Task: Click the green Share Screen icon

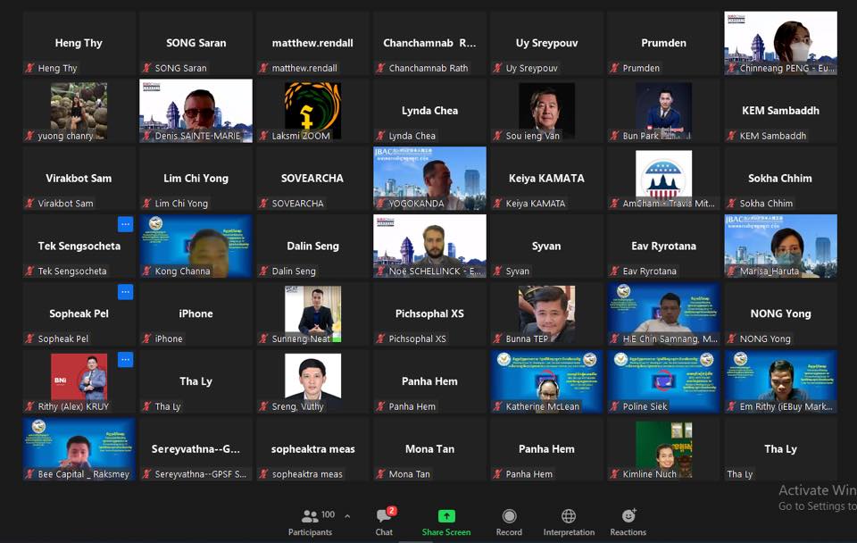Action: tap(446, 522)
